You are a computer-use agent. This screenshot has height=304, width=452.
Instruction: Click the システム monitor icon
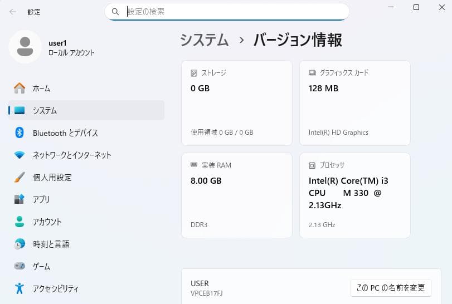tap(20, 110)
